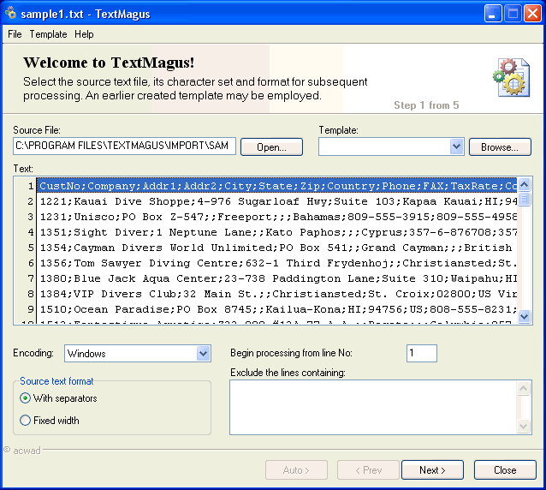
Task: Select header line starting with CustNo;Company
Action: tap(277, 186)
